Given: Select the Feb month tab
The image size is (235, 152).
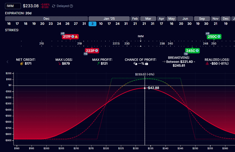Looking at the screenshot, I should [135, 18].
